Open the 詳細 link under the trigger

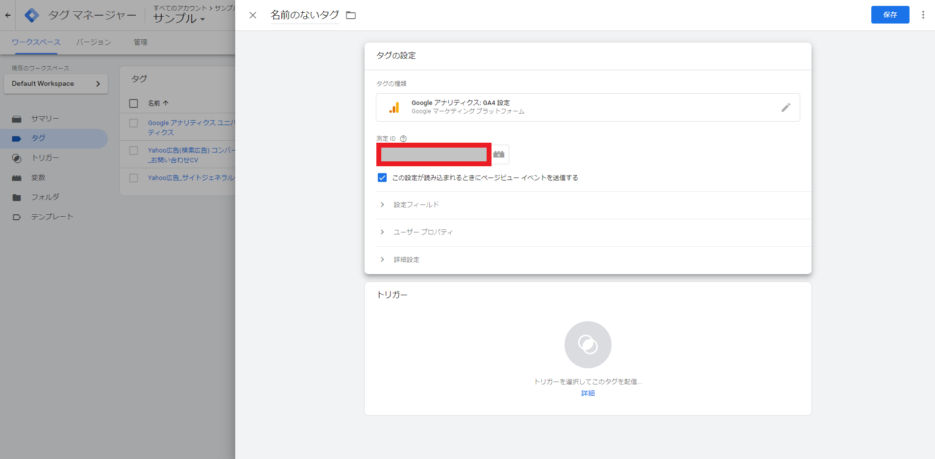coord(588,393)
